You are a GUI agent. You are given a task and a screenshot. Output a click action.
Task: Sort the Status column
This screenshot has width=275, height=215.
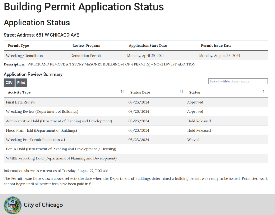[264, 91]
